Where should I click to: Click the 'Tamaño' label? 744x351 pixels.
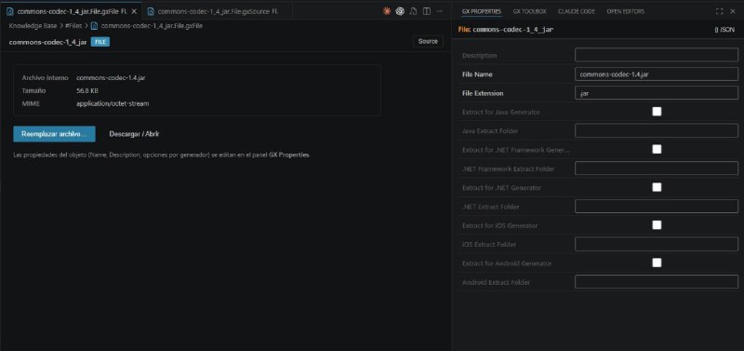click(33, 90)
